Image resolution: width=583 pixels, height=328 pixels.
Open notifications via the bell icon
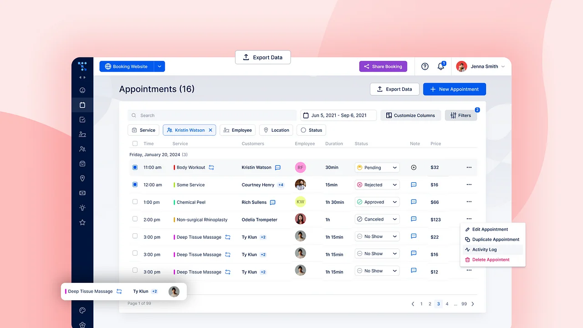coord(440,66)
